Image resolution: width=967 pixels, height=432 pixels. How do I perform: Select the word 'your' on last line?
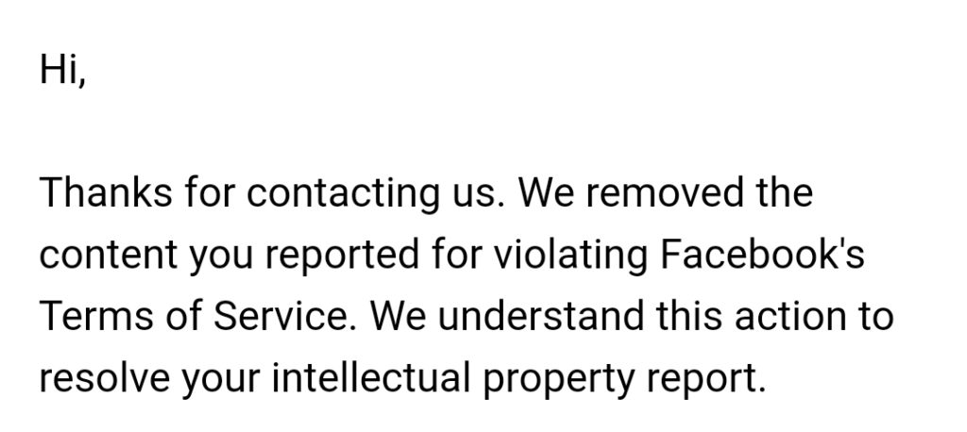tap(221, 382)
